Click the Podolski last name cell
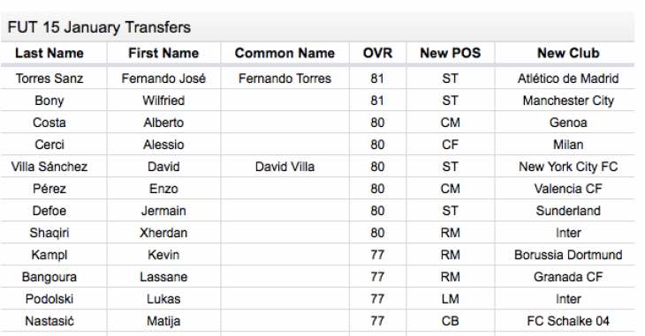Screen dimensions: 645x336 49,299
